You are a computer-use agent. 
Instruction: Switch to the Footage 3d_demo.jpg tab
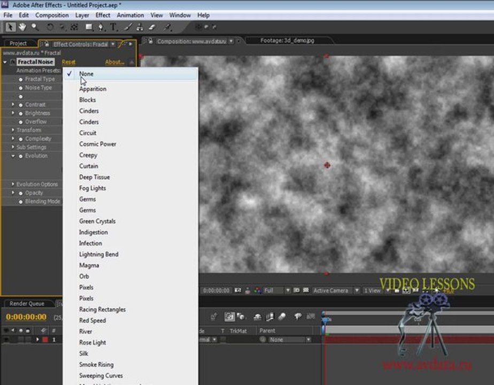(287, 41)
